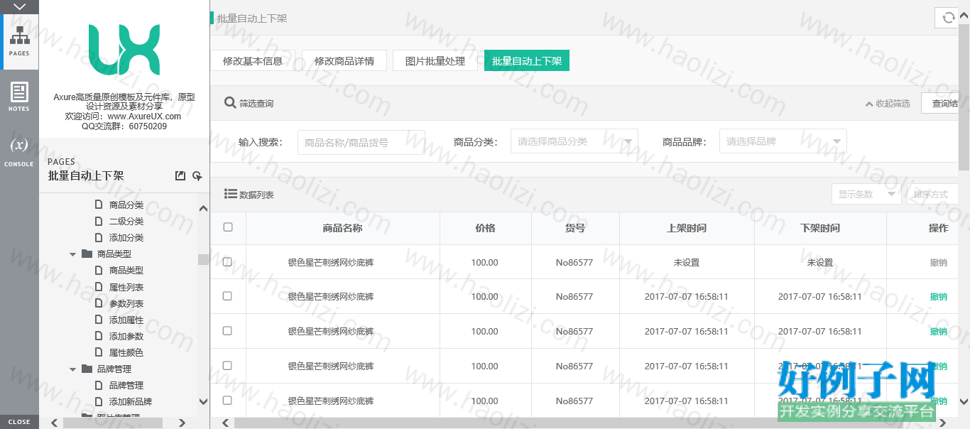The height and width of the screenshot is (429, 970).
Task: Check the row with 未设置 上架时间
Action: 227,261
